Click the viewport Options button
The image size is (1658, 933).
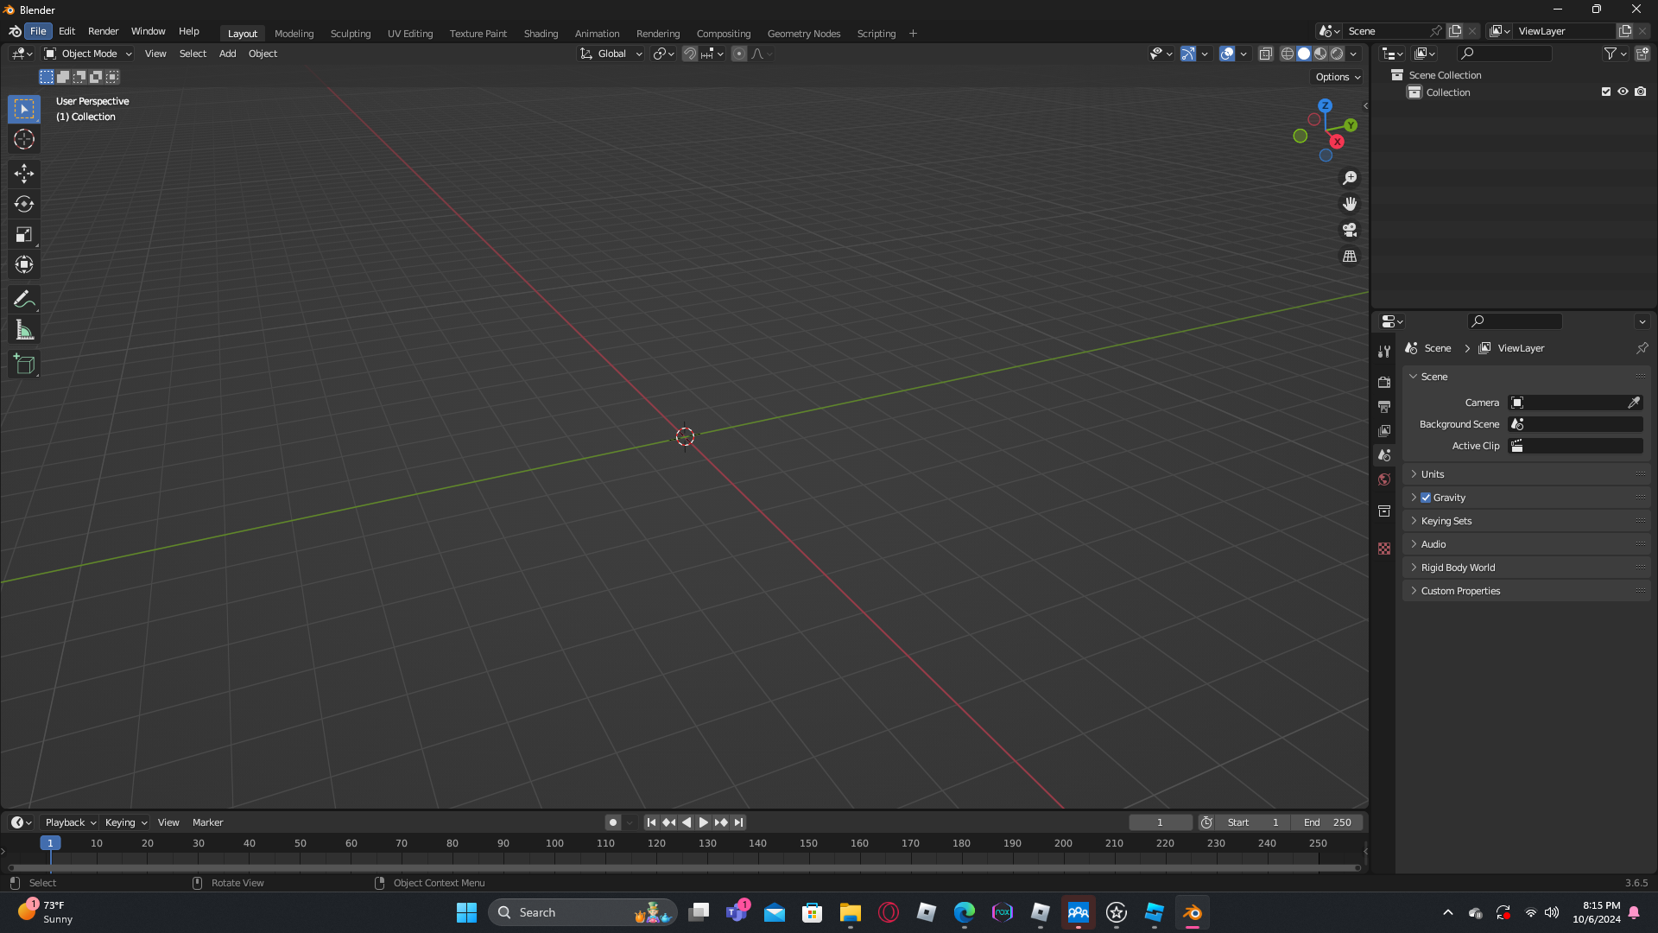click(x=1338, y=77)
